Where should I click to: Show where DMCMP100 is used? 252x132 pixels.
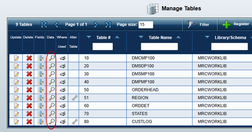click(x=63, y=58)
